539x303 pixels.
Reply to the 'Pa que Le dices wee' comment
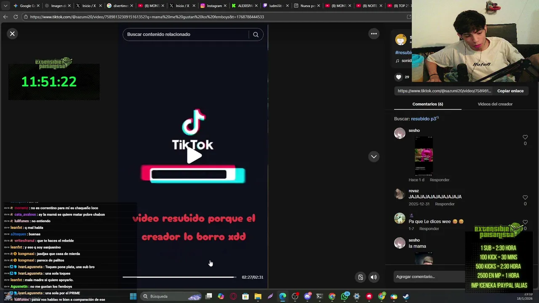[429, 229]
